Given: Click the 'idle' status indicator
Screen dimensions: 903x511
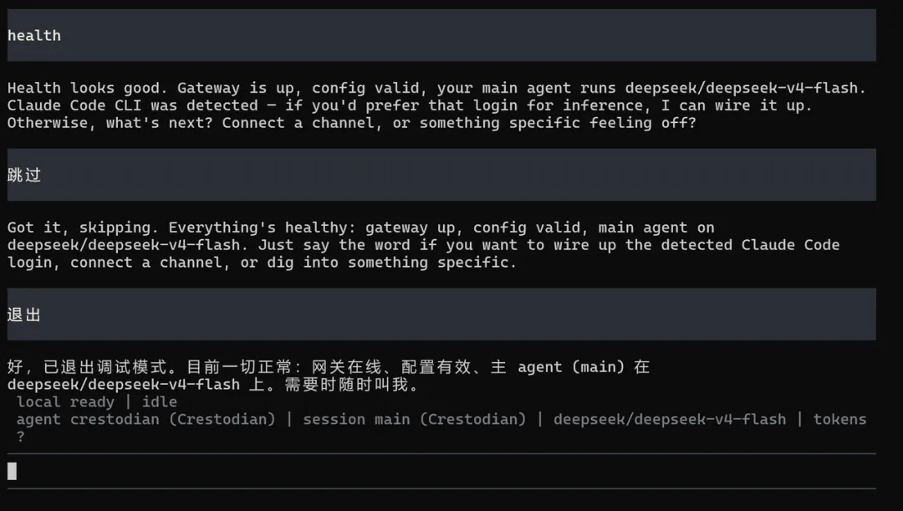Looking at the screenshot, I should 160,402.
